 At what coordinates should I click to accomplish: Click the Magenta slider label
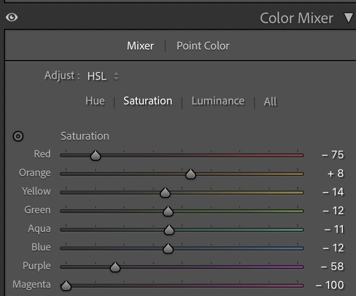(31, 285)
